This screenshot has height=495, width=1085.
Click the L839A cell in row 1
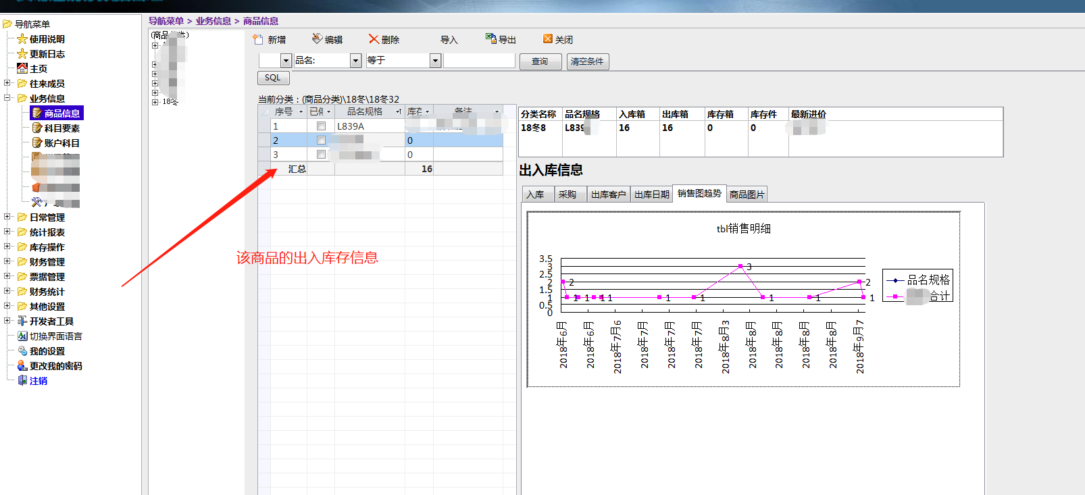tap(370, 126)
